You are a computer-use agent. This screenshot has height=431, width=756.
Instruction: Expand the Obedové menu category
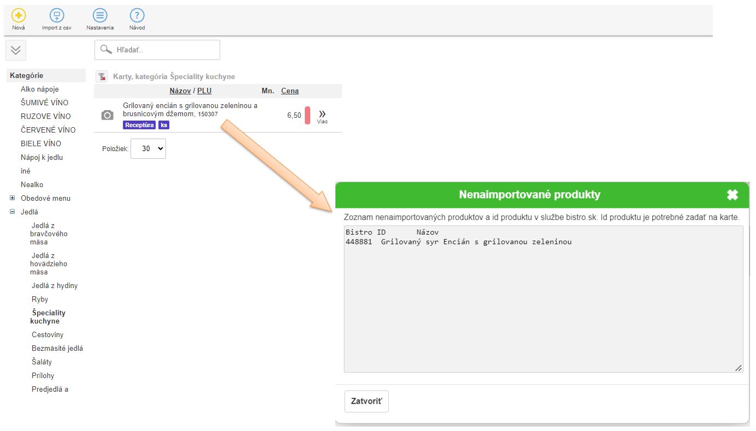pos(13,198)
